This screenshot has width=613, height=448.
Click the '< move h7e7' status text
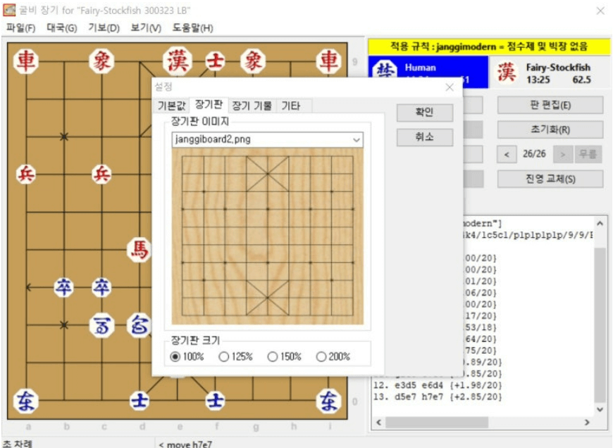coord(185,444)
